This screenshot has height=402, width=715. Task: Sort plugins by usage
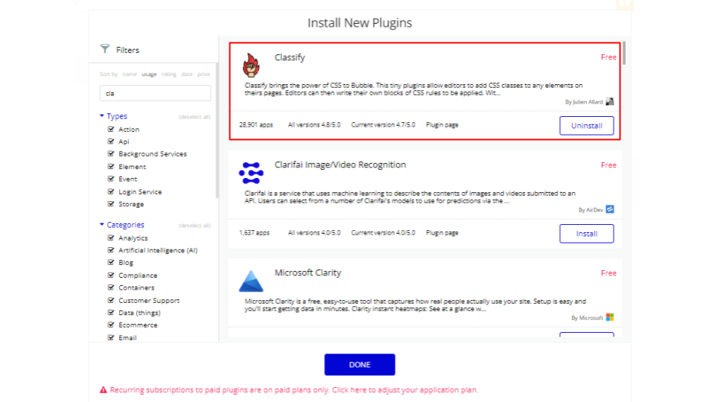[x=149, y=74]
